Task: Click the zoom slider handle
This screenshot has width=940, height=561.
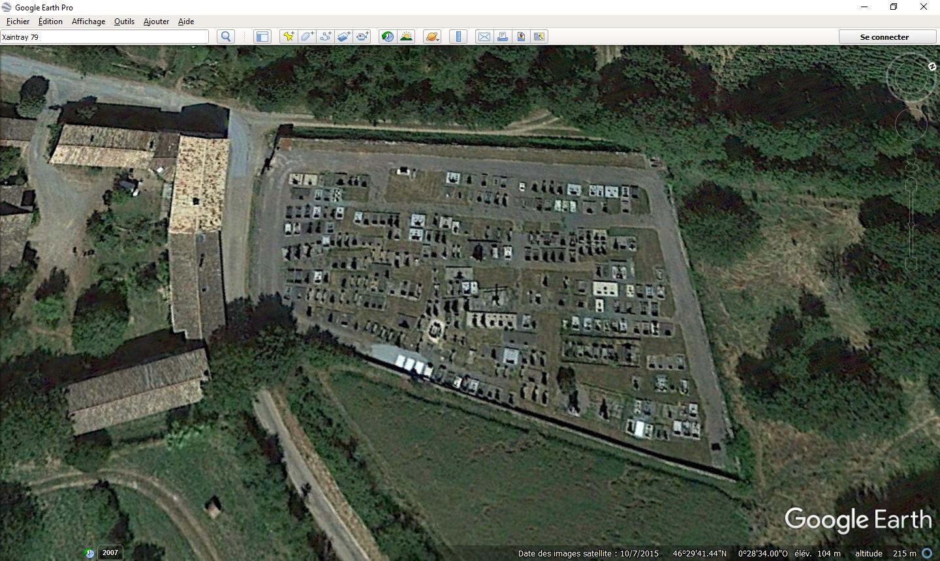Action: 912,225
